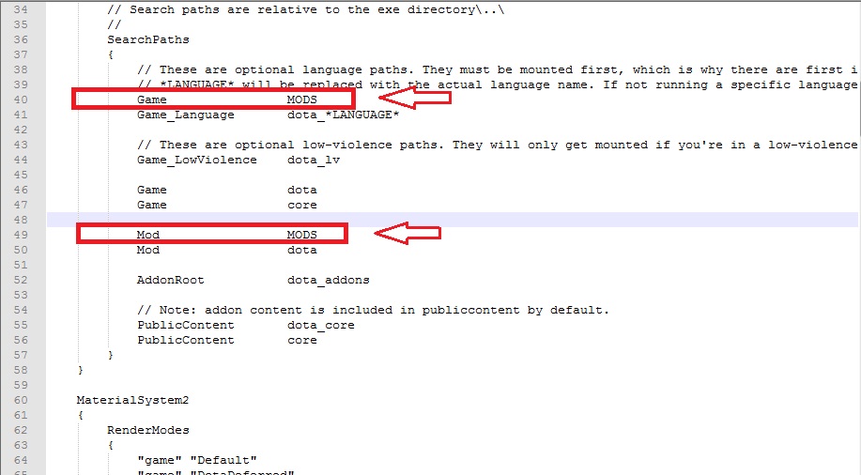Click the 'Note: addon content' comment line
The image size is (861, 475).
coord(374,310)
